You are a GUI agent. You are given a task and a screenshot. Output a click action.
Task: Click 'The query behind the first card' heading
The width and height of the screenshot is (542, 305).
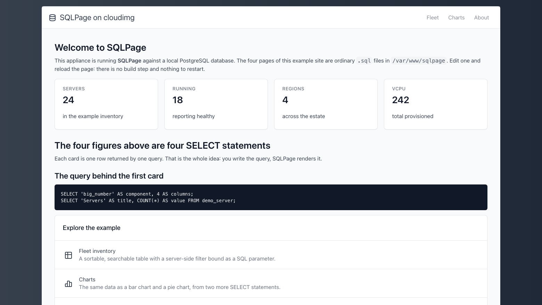[x=109, y=176]
